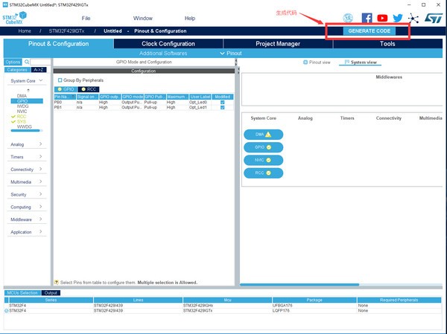This screenshot has width=447, height=334.
Task: Click the ST community network icon
Action: point(413,18)
